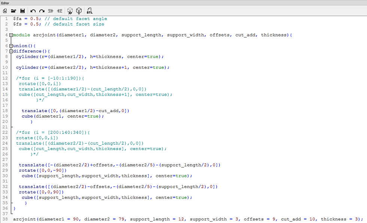Click the commented cube line on line 15
The image size is (367, 223).
[95, 94]
